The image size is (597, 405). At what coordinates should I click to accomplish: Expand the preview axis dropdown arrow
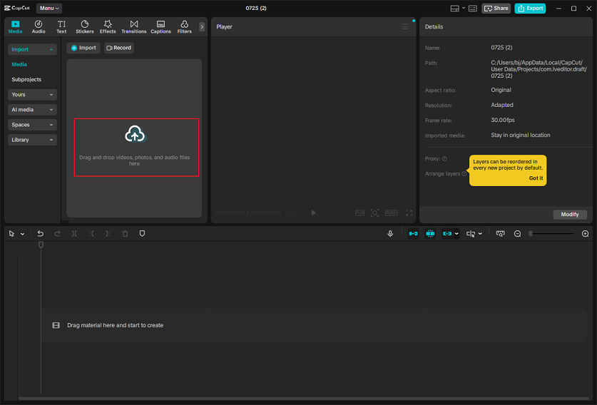480,234
